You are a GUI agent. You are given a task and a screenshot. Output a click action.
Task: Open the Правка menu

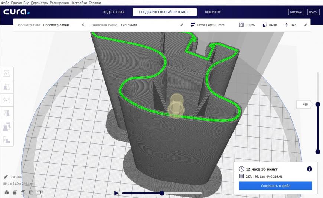click(16, 3)
